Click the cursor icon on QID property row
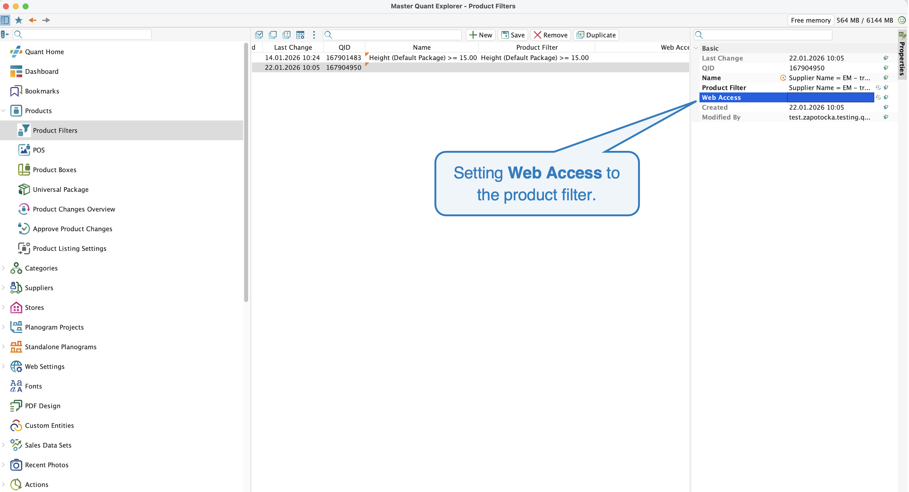909x492 pixels. click(886, 68)
